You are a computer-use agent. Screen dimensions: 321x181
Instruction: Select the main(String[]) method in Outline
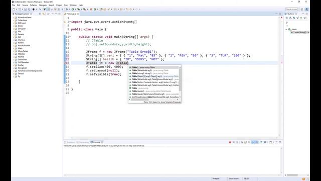300,32
